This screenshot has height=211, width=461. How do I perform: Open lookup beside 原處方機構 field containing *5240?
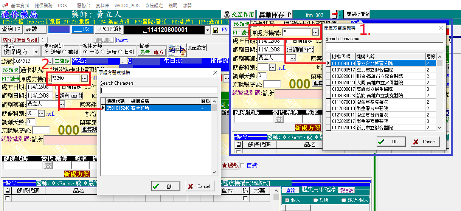[x=84, y=78]
